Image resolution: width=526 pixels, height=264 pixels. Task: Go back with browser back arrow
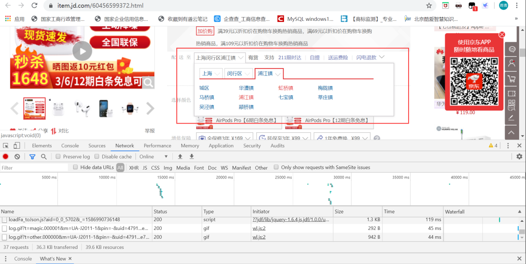8,6
